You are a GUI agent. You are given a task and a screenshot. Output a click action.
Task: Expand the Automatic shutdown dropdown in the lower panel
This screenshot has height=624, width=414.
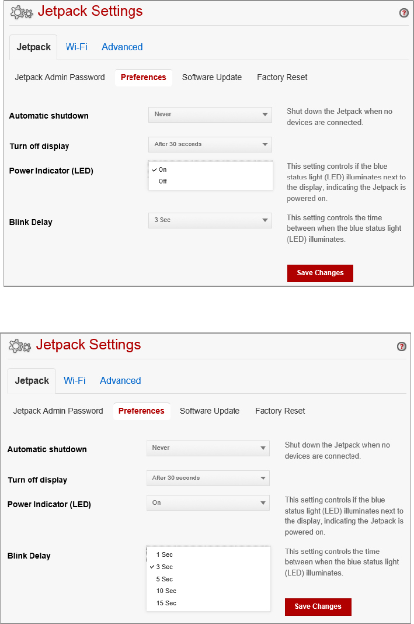(x=208, y=448)
